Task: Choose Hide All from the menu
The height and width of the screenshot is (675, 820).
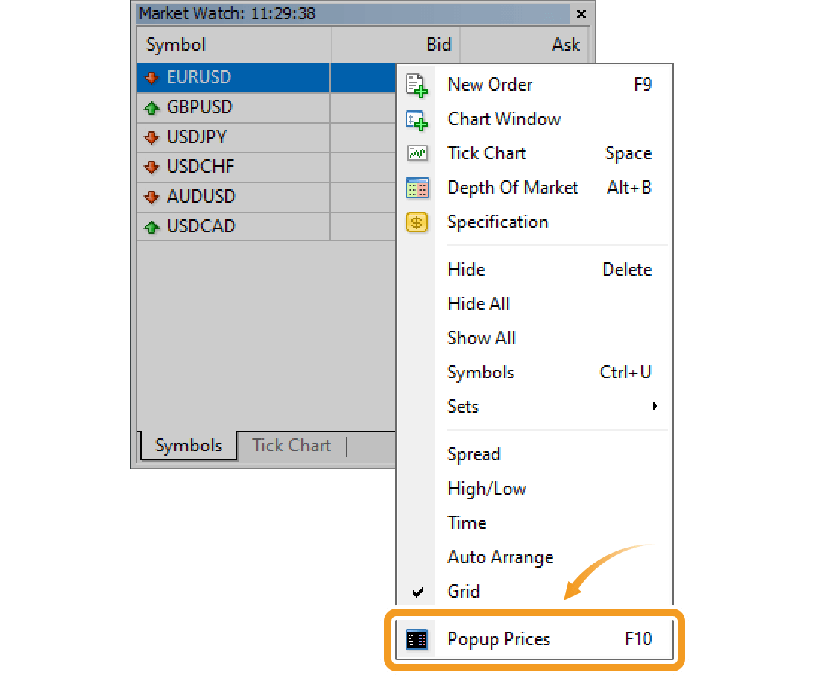Action: (479, 303)
